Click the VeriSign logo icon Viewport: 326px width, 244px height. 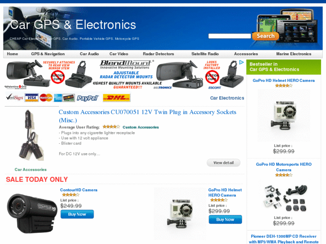pyautogui.click(x=14, y=98)
